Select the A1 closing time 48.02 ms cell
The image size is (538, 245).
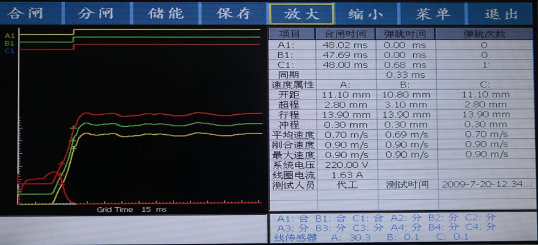(x=345, y=45)
